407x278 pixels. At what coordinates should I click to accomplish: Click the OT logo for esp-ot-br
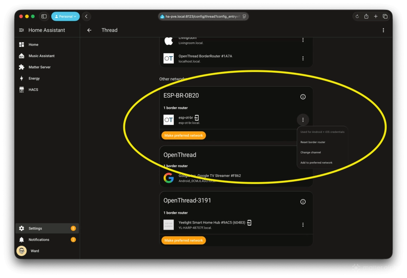168,120
